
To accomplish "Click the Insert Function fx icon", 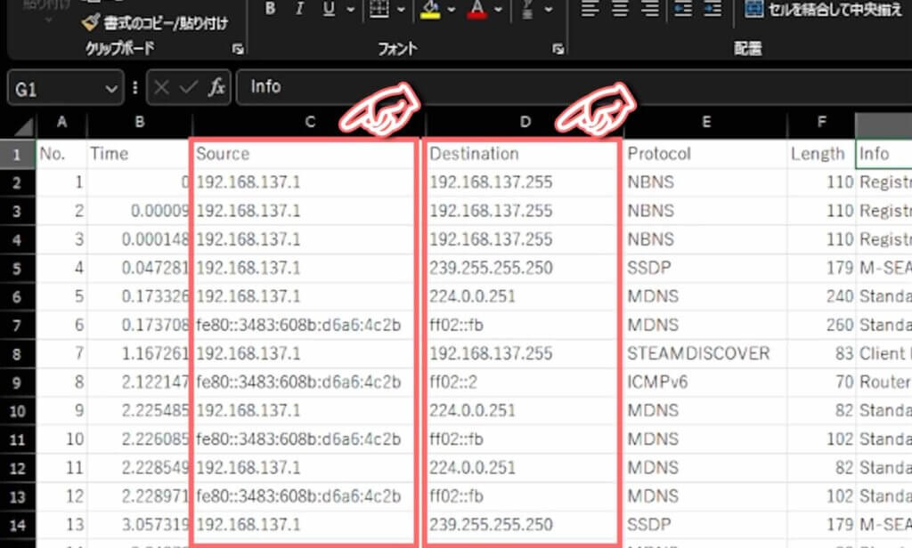I will pyautogui.click(x=216, y=87).
